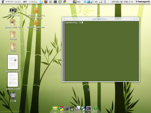Click the blue puzzle-piece launcher in the top panel
The width and height of the screenshot is (151, 113).
(41, 2)
